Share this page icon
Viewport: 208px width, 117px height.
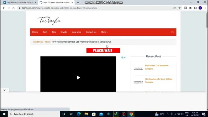point(175,8)
